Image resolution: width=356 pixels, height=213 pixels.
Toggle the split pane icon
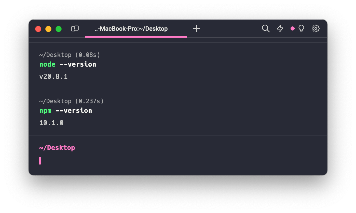75,29
